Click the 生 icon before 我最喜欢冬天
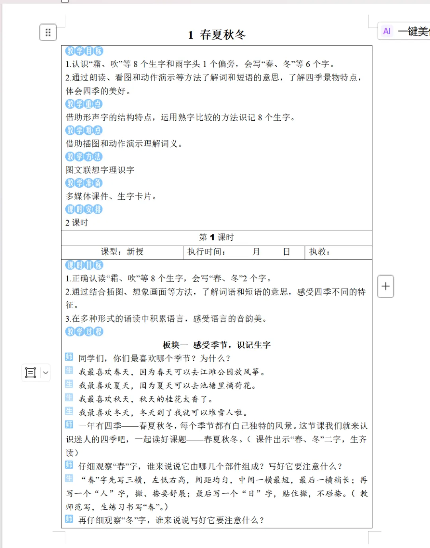This screenshot has height=548, width=430. tap(69, 411)
